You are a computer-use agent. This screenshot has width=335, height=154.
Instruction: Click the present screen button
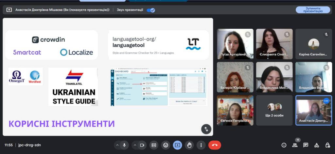coord(177,145)
